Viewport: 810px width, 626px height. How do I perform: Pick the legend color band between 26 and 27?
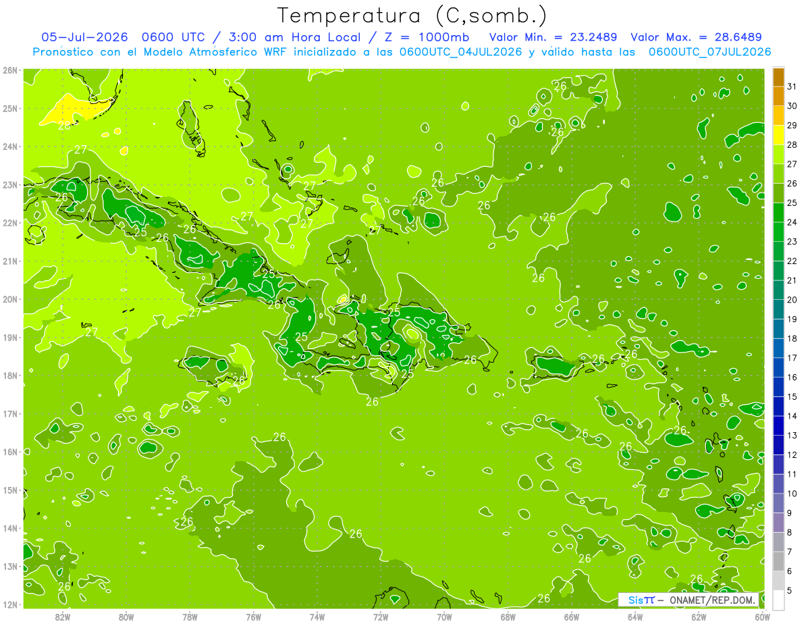(778, 174)
